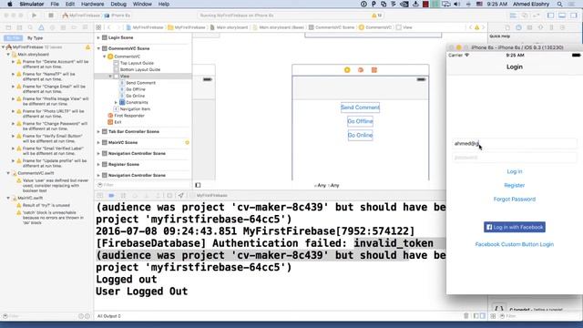
Task: Select the issue navigator warning-triangle icon
Action: [41, 27]
